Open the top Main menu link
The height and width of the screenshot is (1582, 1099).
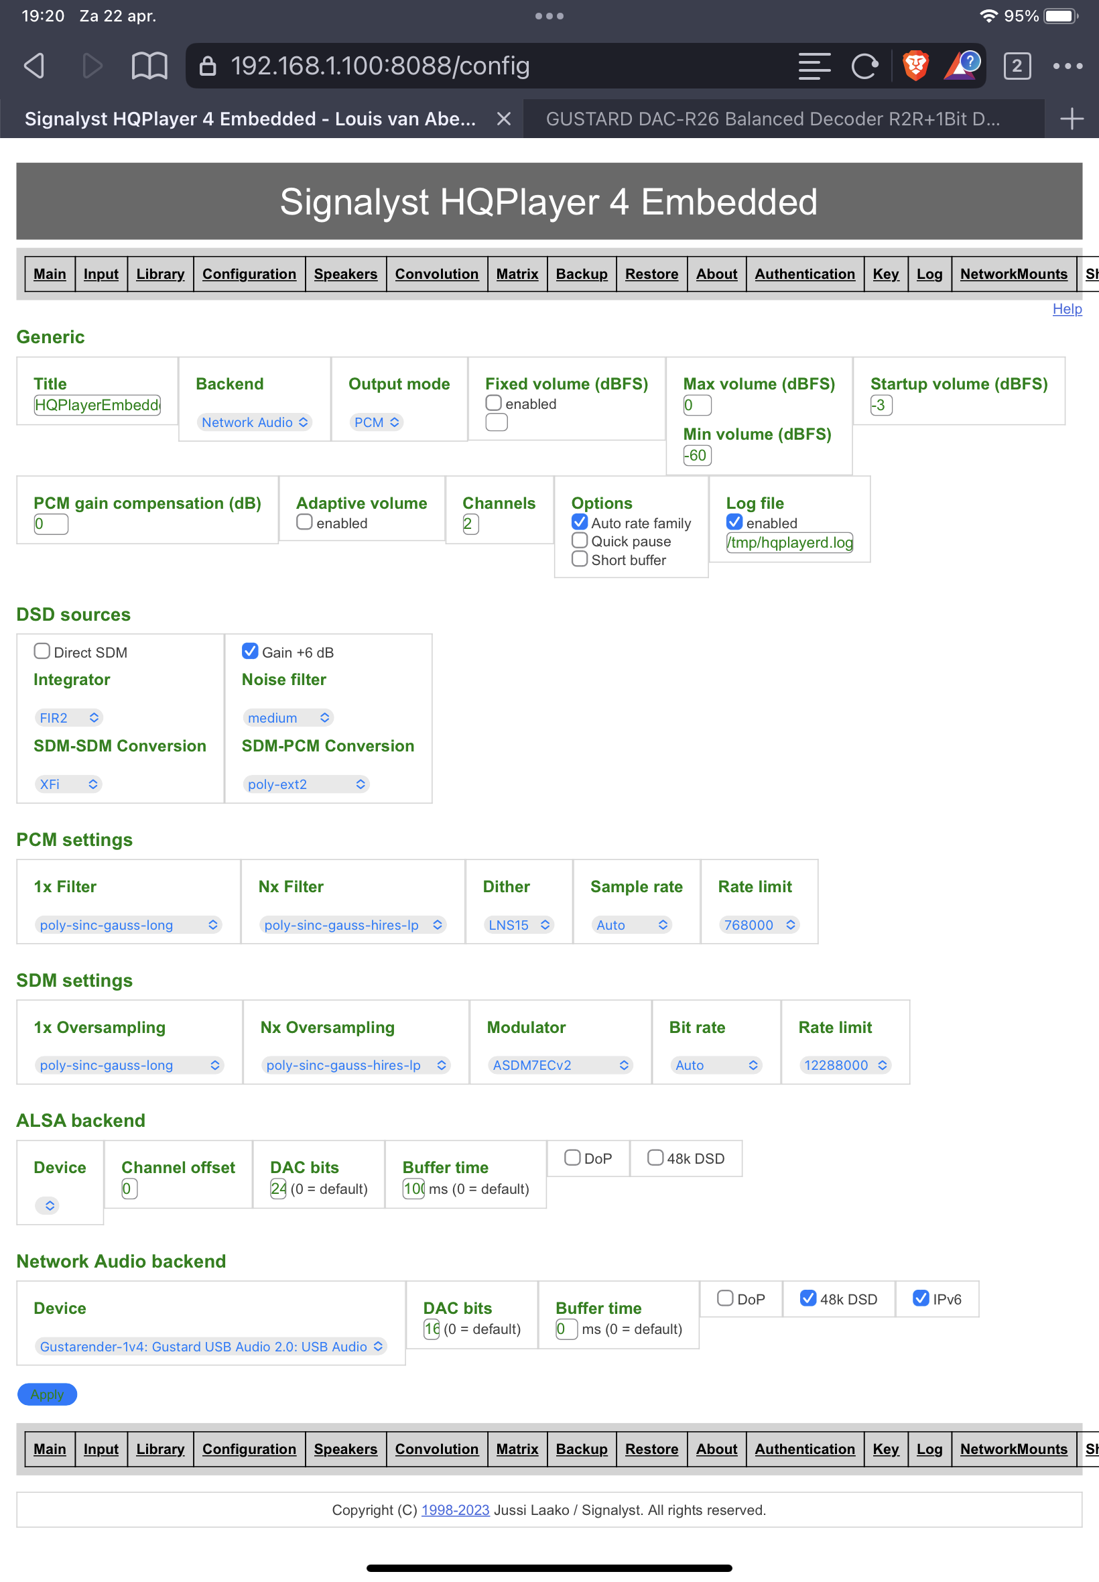point(50,274)
